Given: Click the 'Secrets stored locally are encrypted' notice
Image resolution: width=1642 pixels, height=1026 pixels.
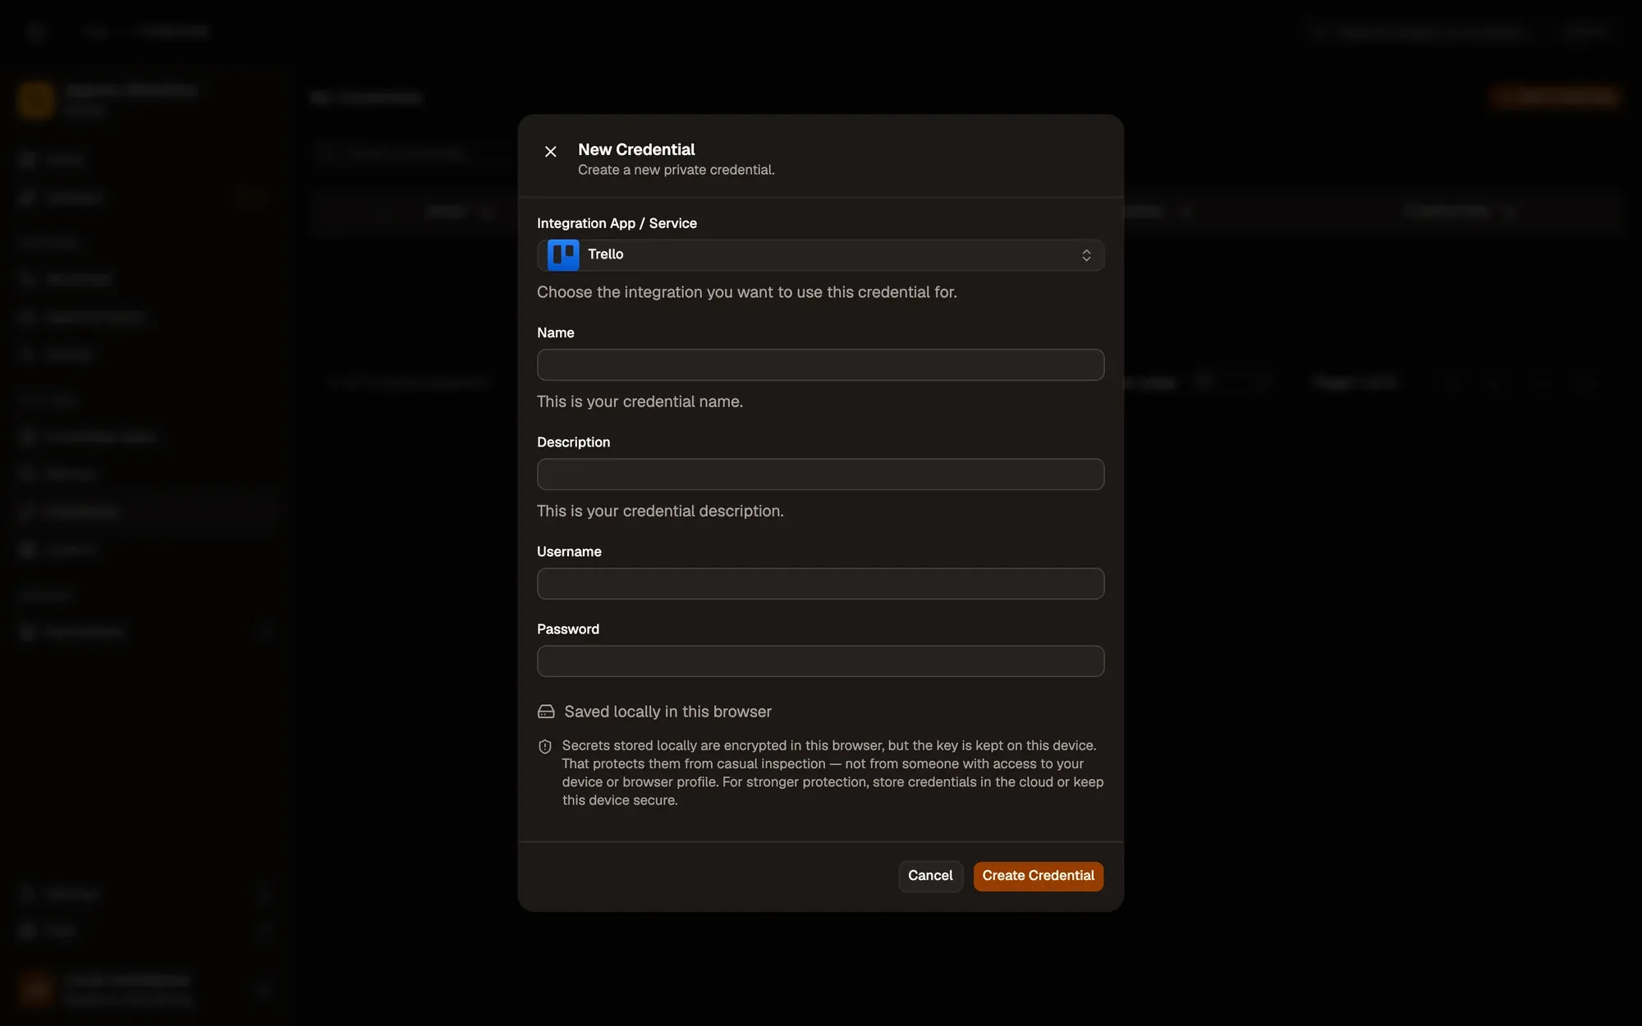Looking at the screenshot, I should [x=832, y=772].
